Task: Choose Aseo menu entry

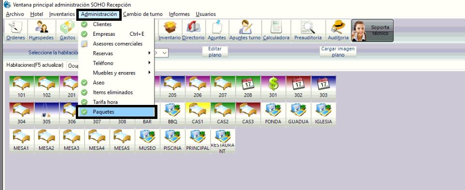Action: point(116,83)
